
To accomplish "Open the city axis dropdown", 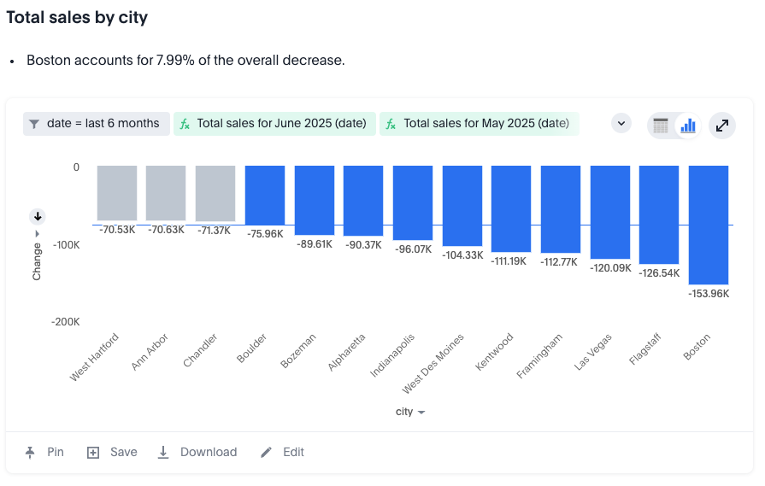I will (421, 413).
